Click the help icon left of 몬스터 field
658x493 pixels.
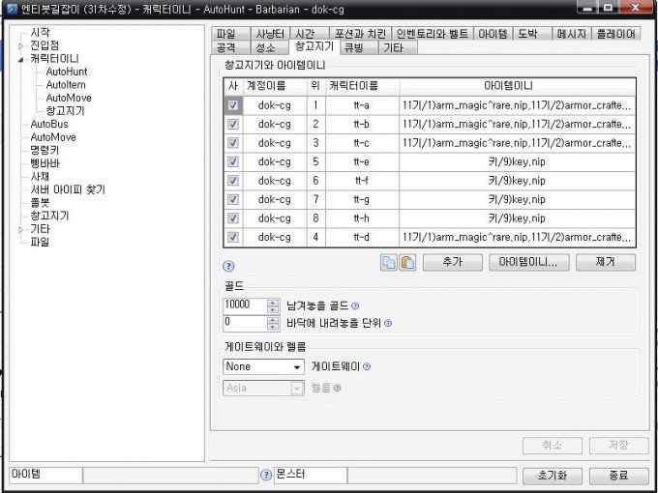(x=266, y=476)
